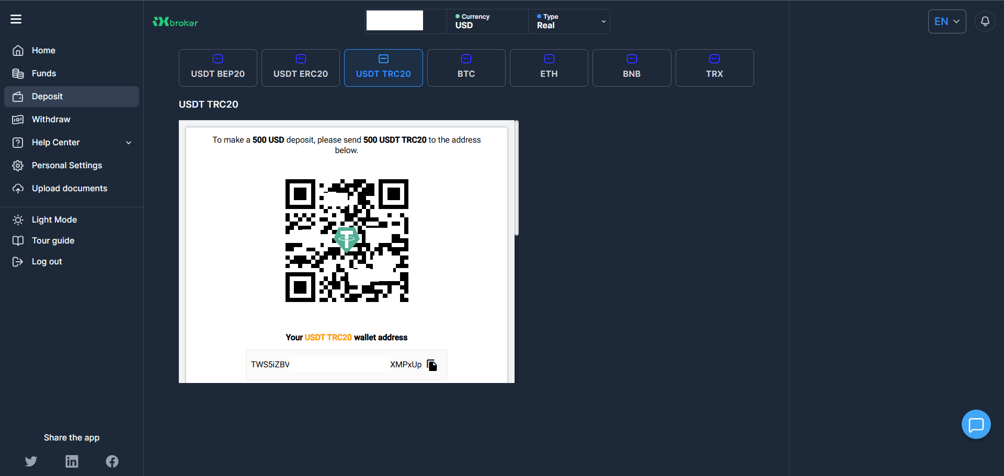This screenshot has height=476, width=1004.
Task: Click the Light Mode sun icon
Action: point(18,220)
